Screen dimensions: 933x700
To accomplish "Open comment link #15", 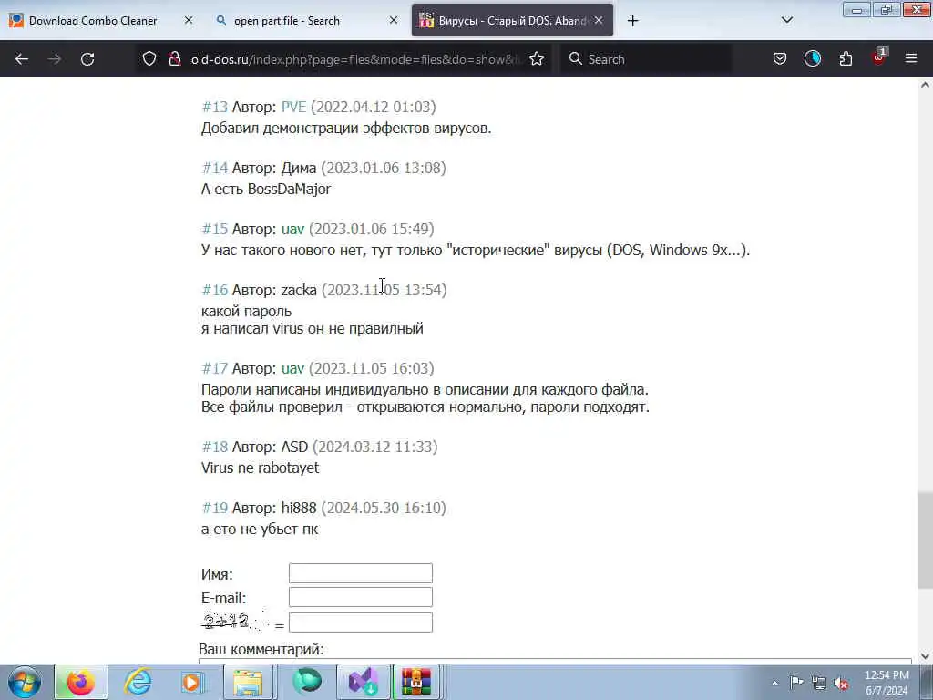I will pos(215,229).
